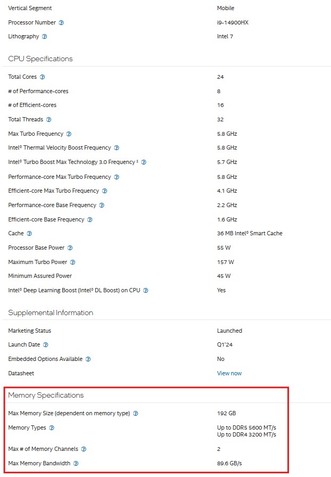The image size is (331, 477).
Task: Select the 'CPU Specifications' section heading
Action: (x=40, y=59)
